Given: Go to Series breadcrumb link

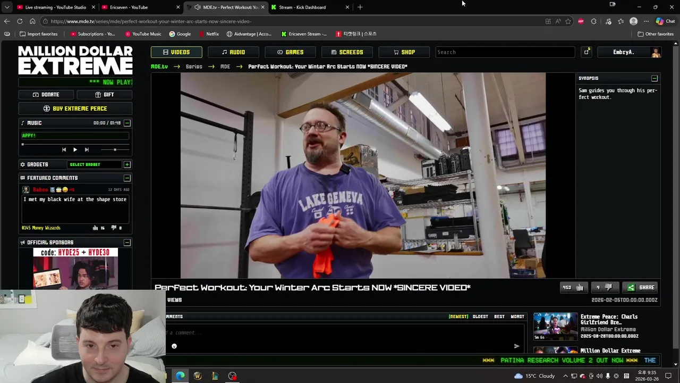Looking at the screenshot, I should tap(194, 66).
